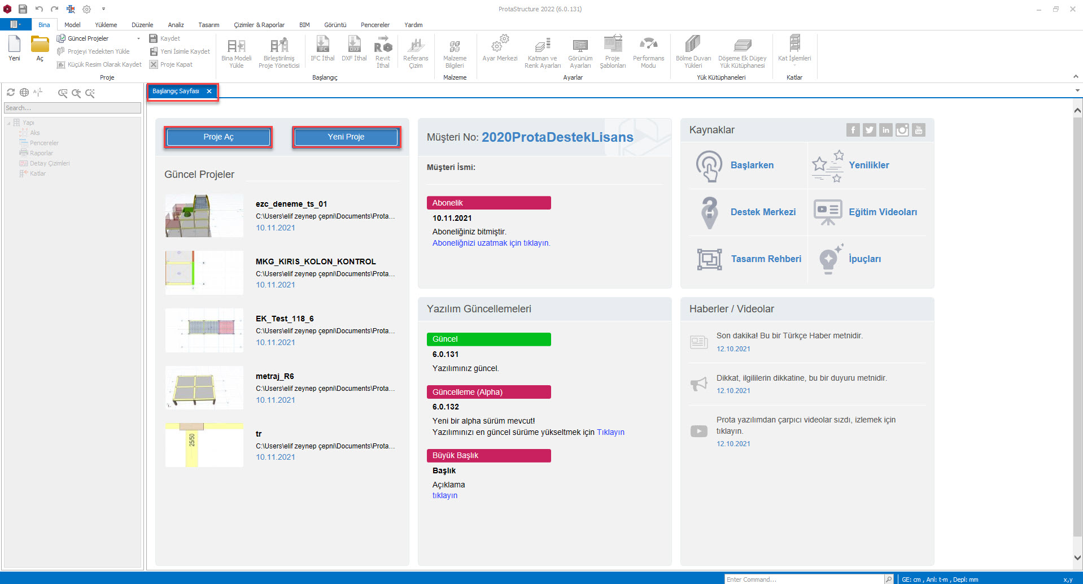Open the BIM ribbon tab
This screenshot has width=1083, height=584.
304,25
